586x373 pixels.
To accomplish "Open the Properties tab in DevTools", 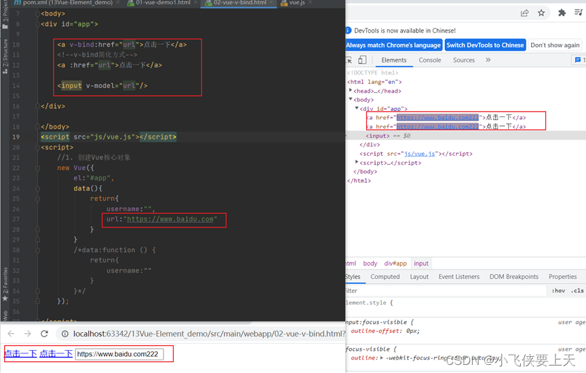I will (562, 277).
